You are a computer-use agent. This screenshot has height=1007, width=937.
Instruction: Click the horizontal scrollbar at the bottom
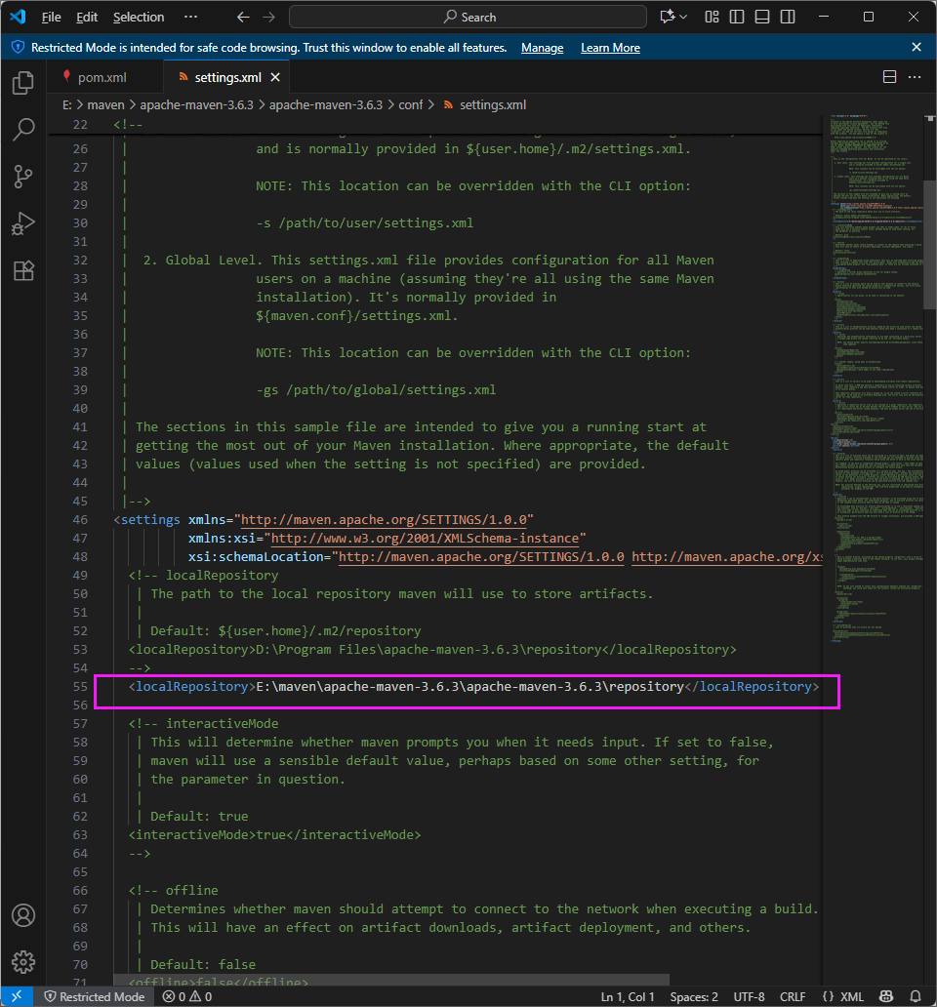(x=391, y=980)
